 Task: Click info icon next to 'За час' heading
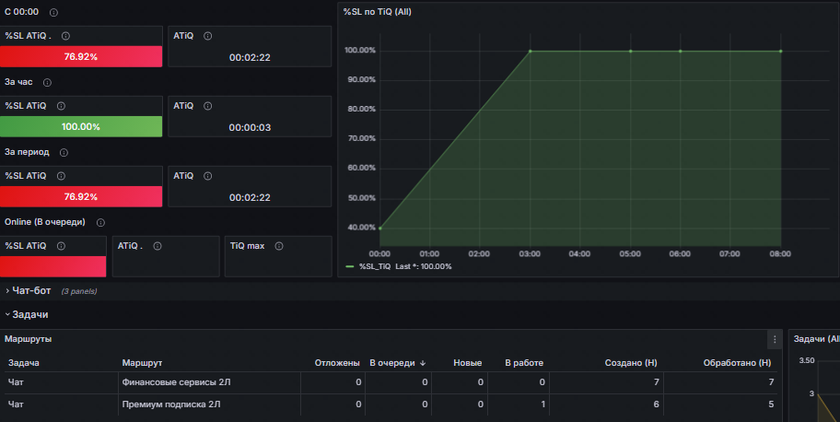pyautogui.click(x=47, y=83)
